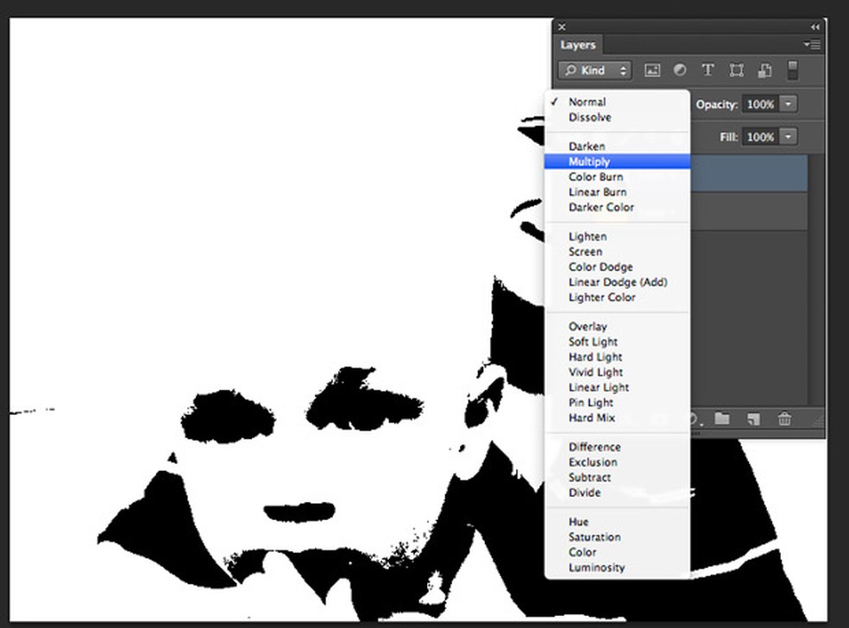Delete layer using the trash icon
849x628 pixels.
[784, 419]
